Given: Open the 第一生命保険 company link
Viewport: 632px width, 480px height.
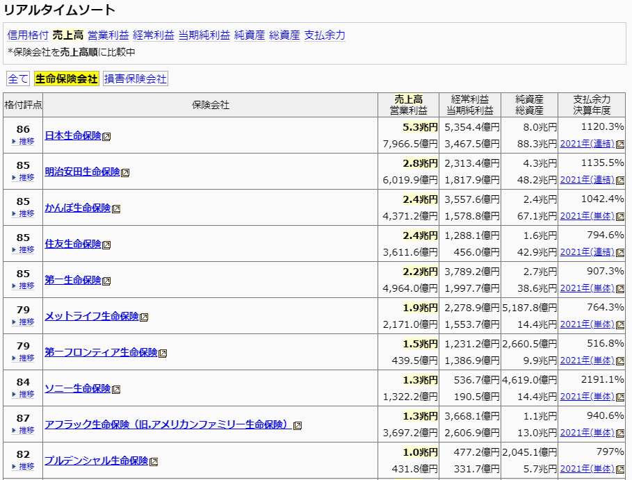Looking at the screenshot, I should 73,280.
